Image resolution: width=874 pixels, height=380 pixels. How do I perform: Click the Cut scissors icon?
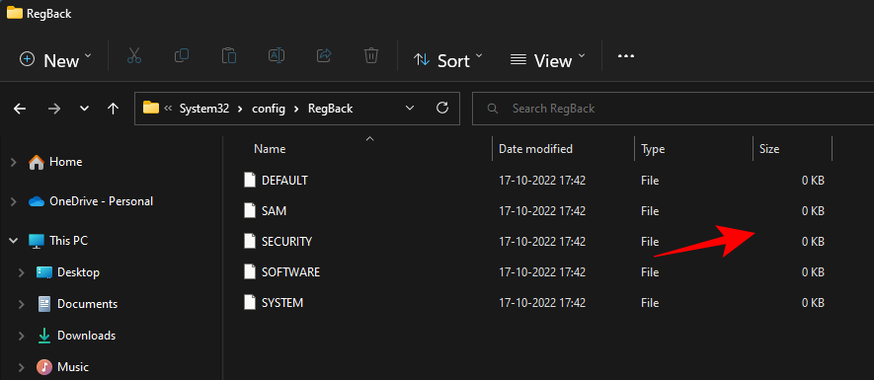coord(134,55)
